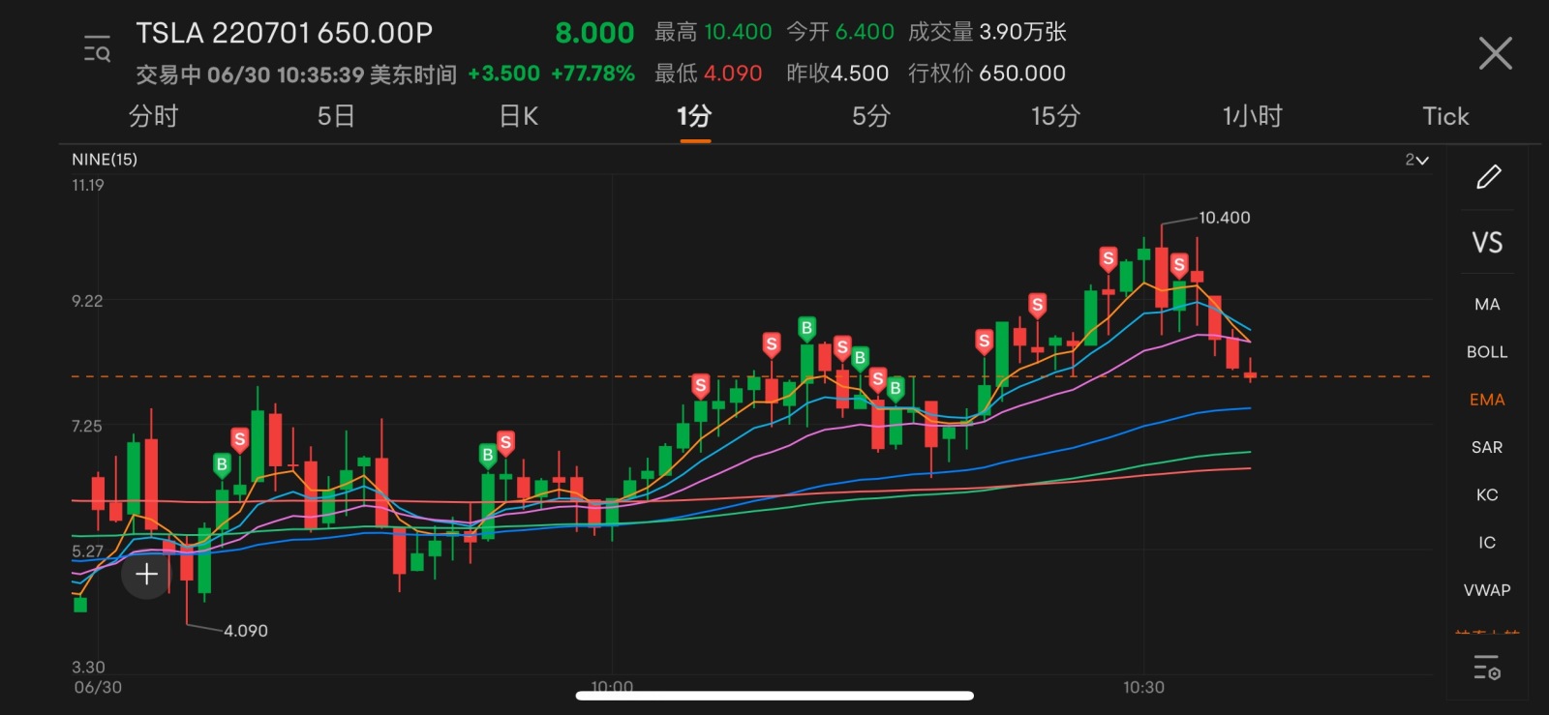Screen dimensions: 1549x715
Task: Enable the IC indicator
Action: pyautogui.click(x=1487, y=542)
